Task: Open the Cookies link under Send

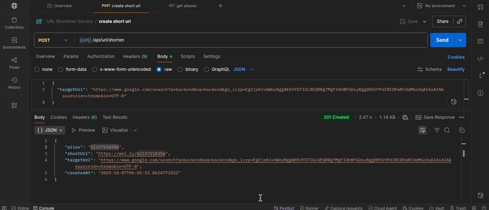Action: (x=456, y=57)
